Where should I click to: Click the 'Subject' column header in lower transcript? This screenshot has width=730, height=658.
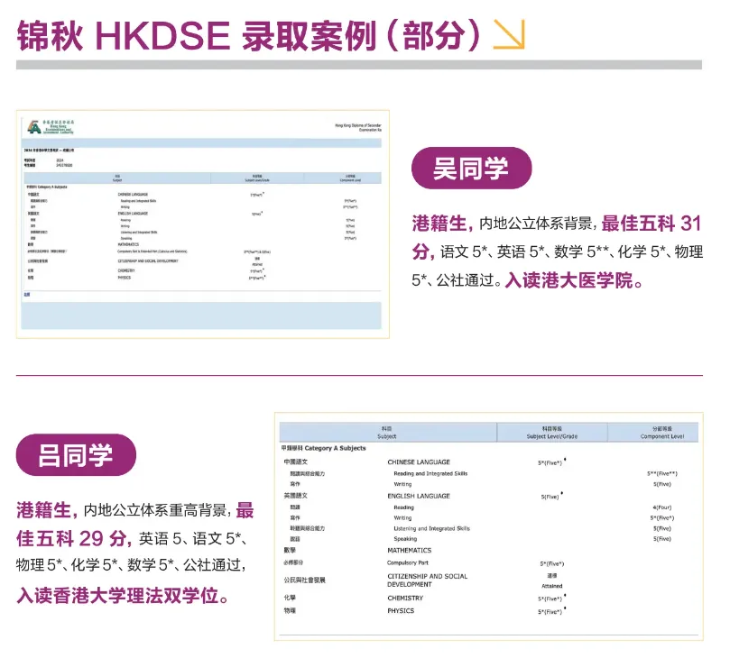pos(386,436)
